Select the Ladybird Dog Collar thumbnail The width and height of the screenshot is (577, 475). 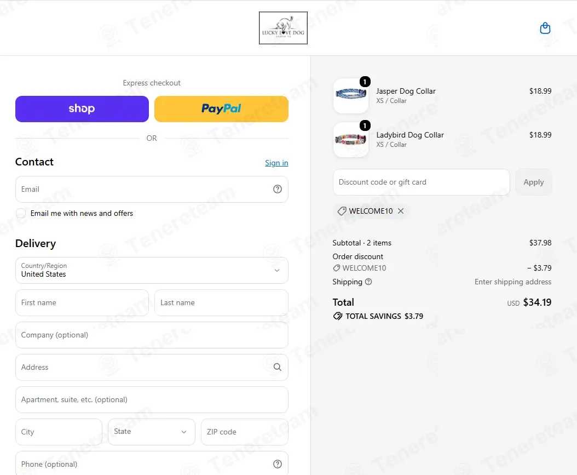click(x=351, y=140)
